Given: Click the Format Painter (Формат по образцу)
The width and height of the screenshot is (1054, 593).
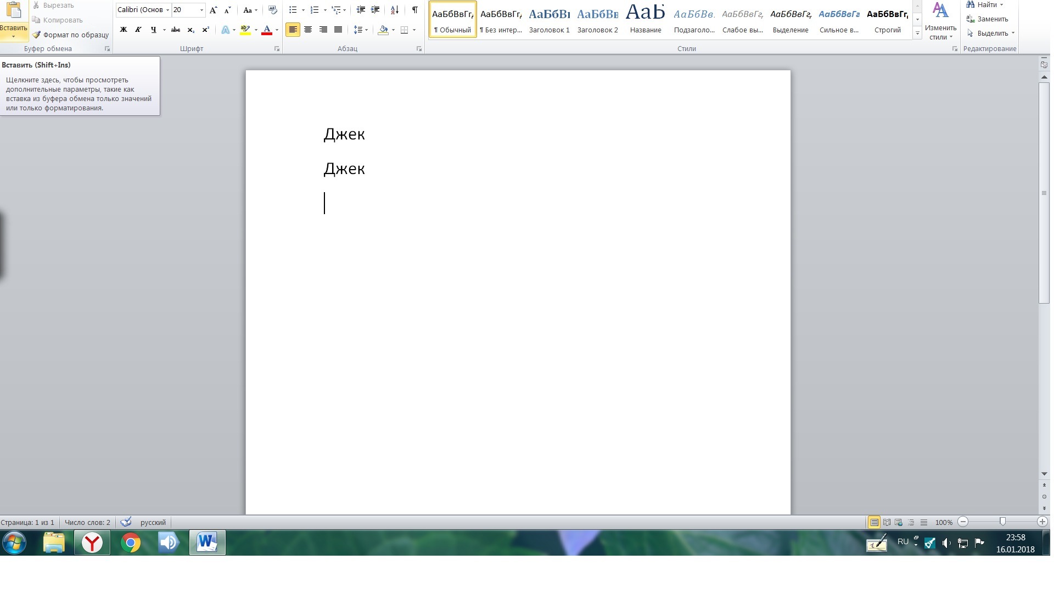Looking at the screenshot, I should coord(70,35).
